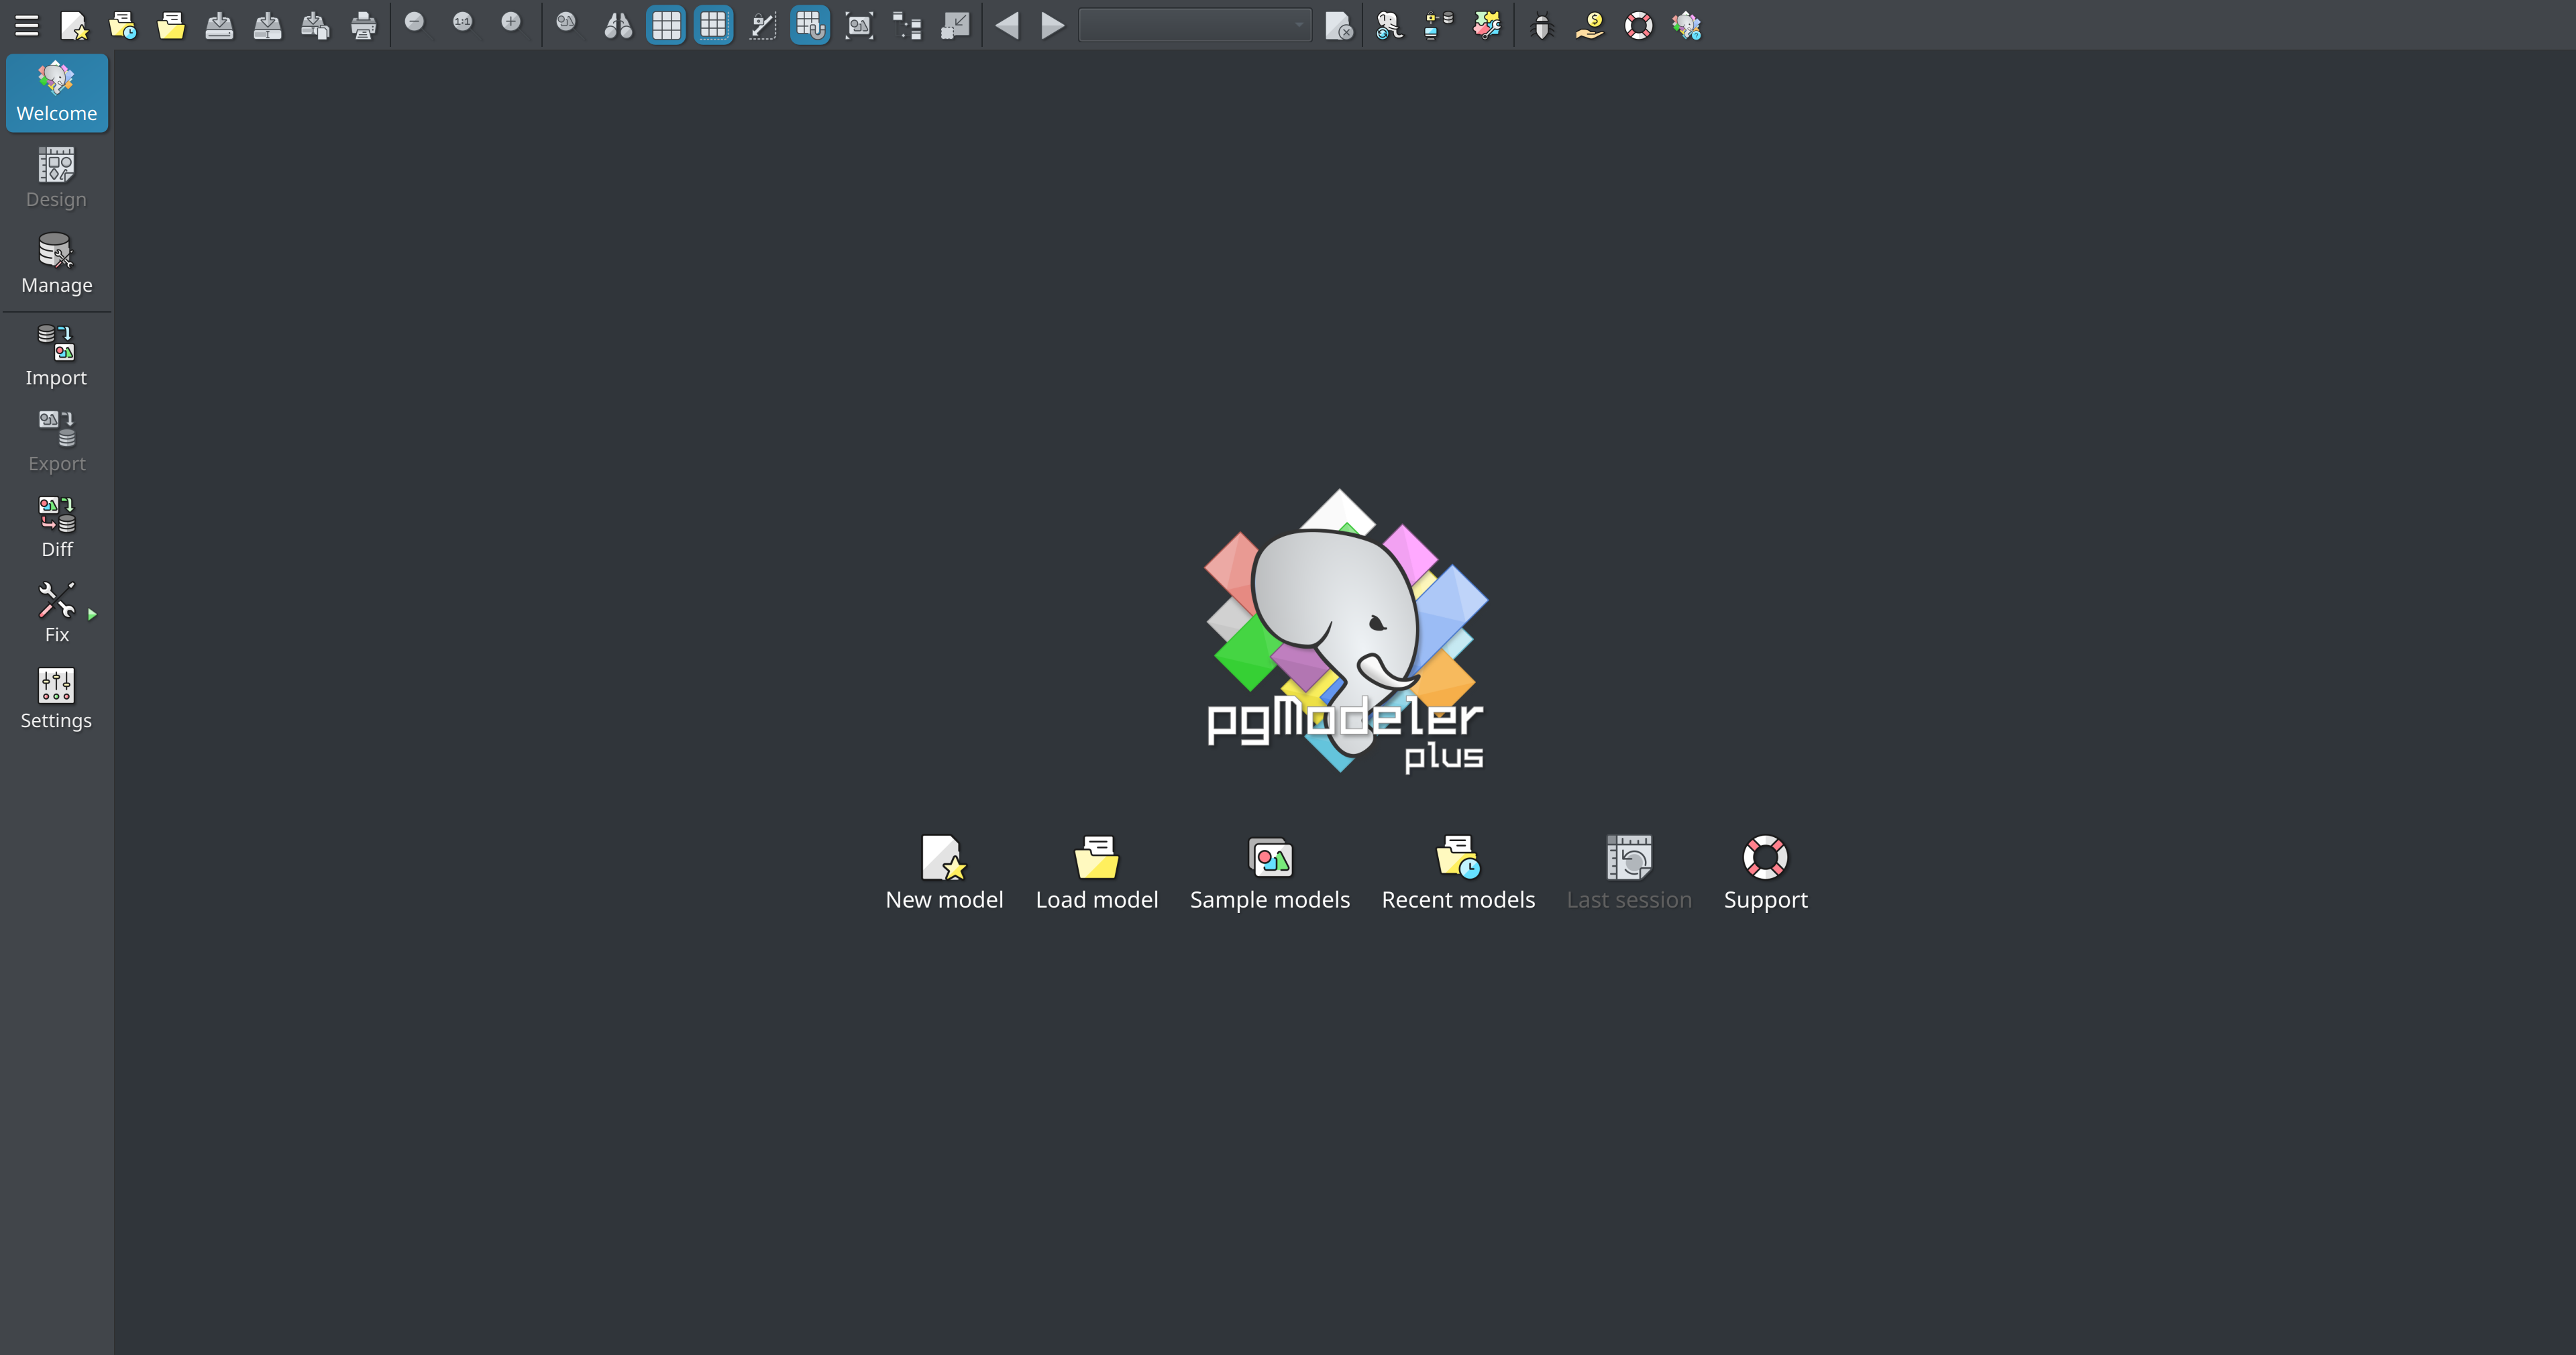Navigate back with the left arrow control
This screenshot has height=1355, width=2576.
[1007, 25]
